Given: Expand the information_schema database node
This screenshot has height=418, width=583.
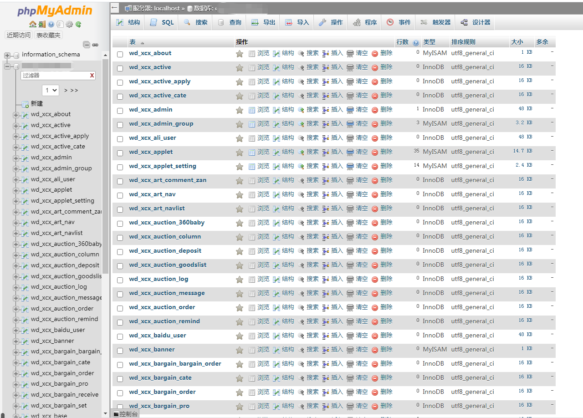Looking at the screenshot, I should 7,55.
